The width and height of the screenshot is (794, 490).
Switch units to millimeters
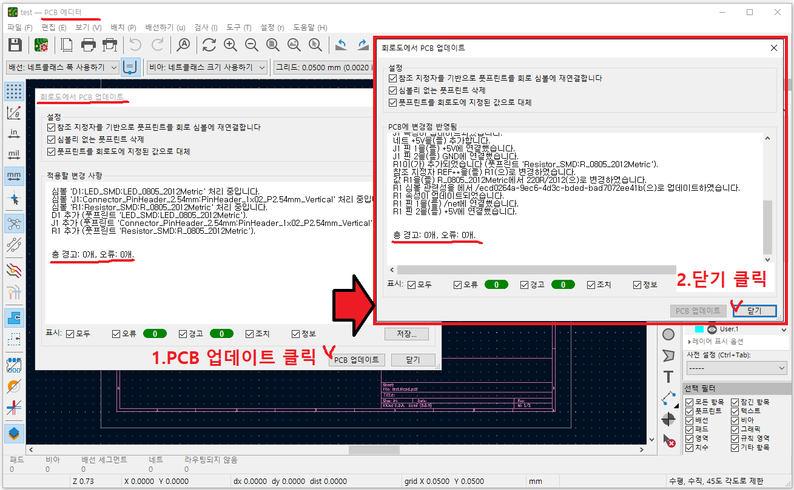tap(14, 176)
